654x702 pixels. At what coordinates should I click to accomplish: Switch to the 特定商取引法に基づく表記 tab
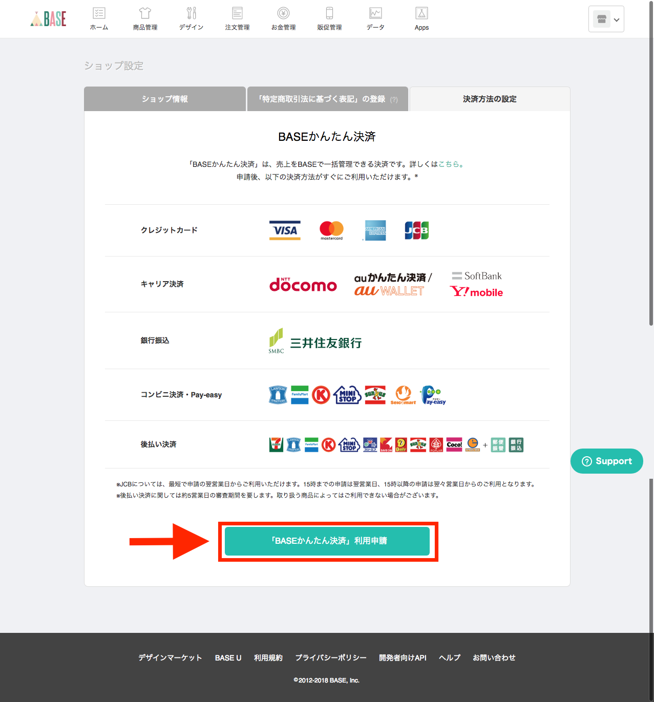click(322, 99)
